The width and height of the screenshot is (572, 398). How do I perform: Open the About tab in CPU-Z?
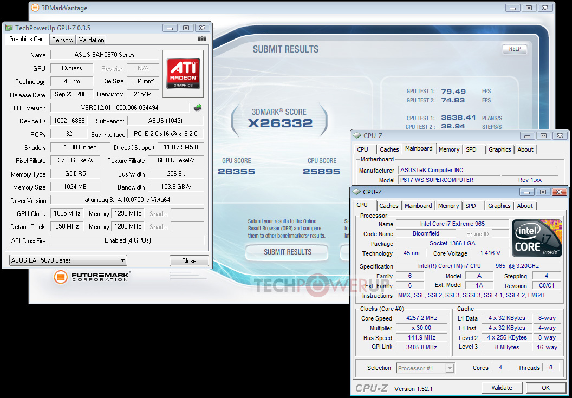(525, 206)
